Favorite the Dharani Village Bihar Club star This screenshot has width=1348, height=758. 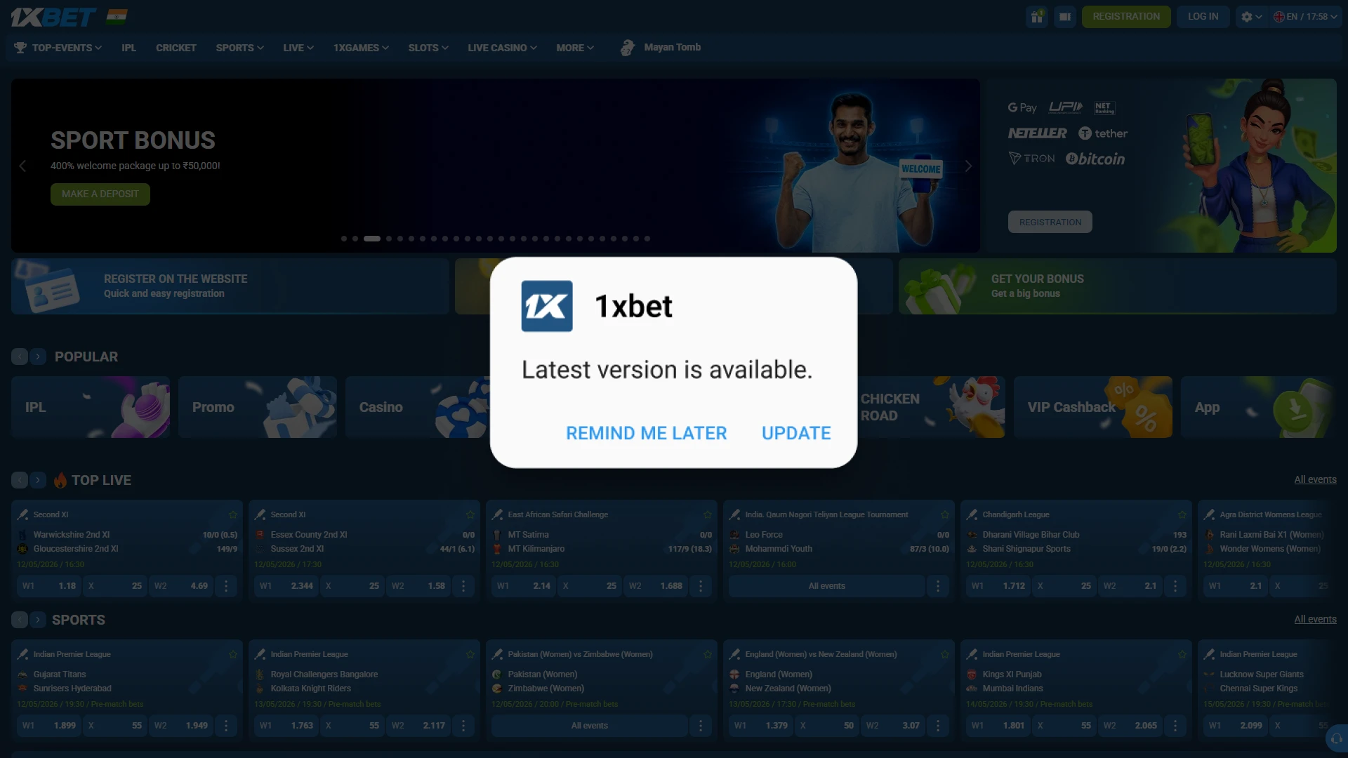1182,514
